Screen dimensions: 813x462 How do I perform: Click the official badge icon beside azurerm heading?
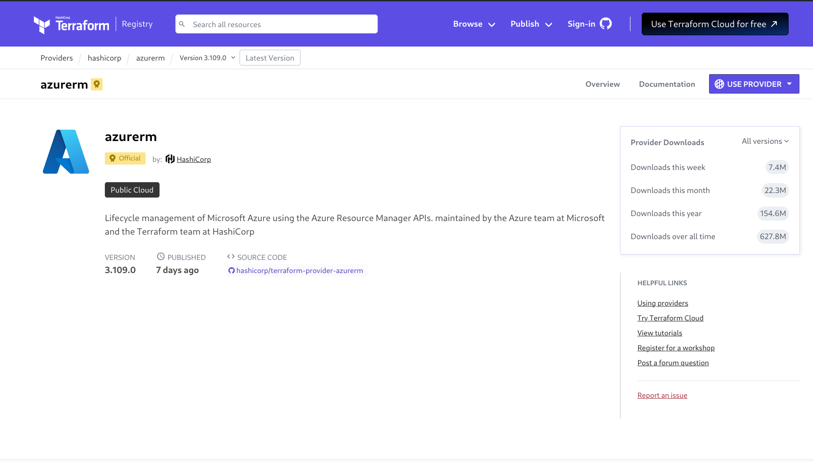97,84
